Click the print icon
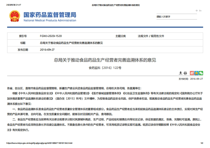Screen dimensions: 210x148 [x=185, y=73]
